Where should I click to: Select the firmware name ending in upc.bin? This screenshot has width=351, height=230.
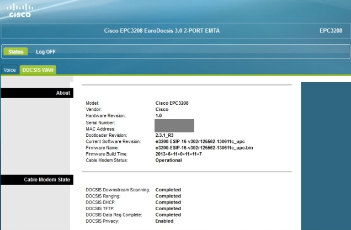click(204, 148)
